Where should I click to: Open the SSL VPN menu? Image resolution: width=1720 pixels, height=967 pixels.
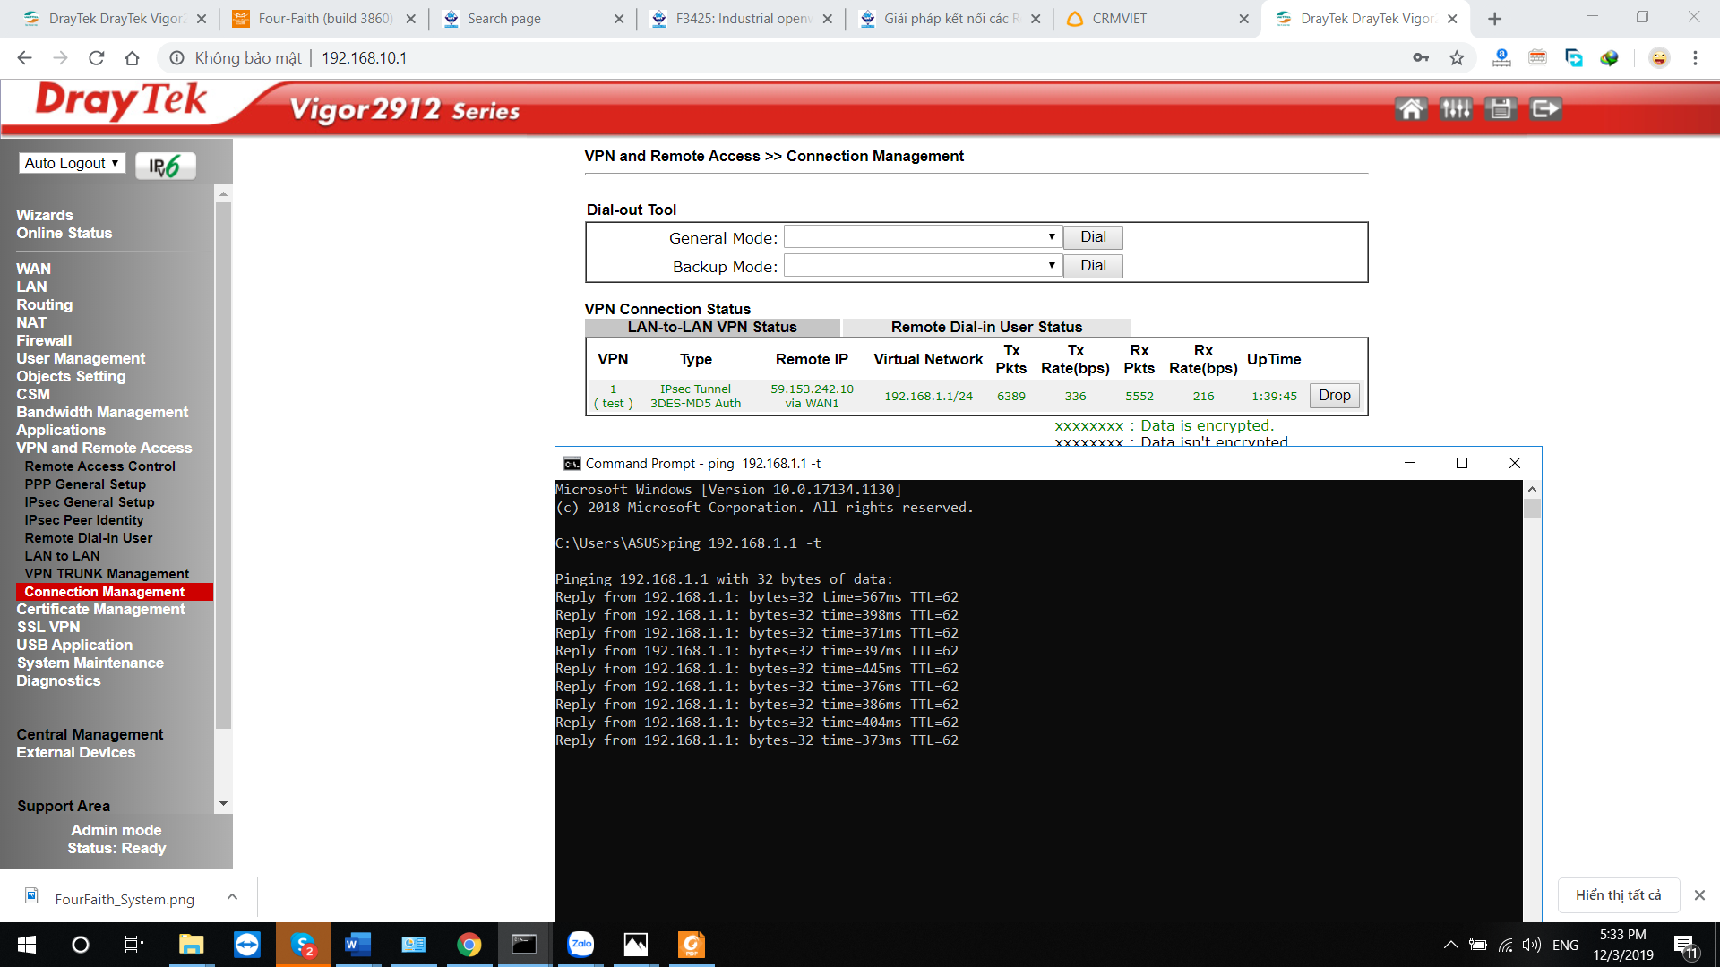point(48,628)
